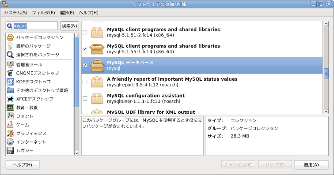Tick the mysqltuner-1.1.1-1.fc13 checkbox
The height and width of the screenshot is (175, 334).
point(85,98)
